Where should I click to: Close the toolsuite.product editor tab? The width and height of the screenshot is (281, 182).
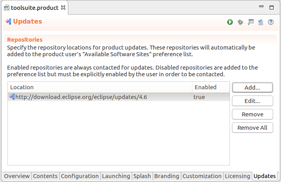click(63, 7)
